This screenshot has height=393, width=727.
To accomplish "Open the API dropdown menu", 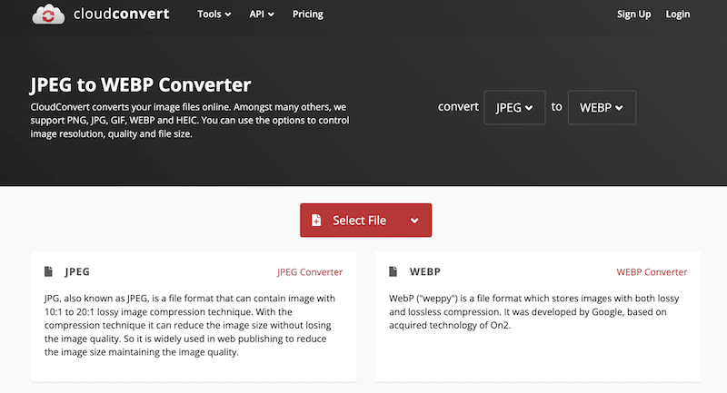I will pos(262,15).
